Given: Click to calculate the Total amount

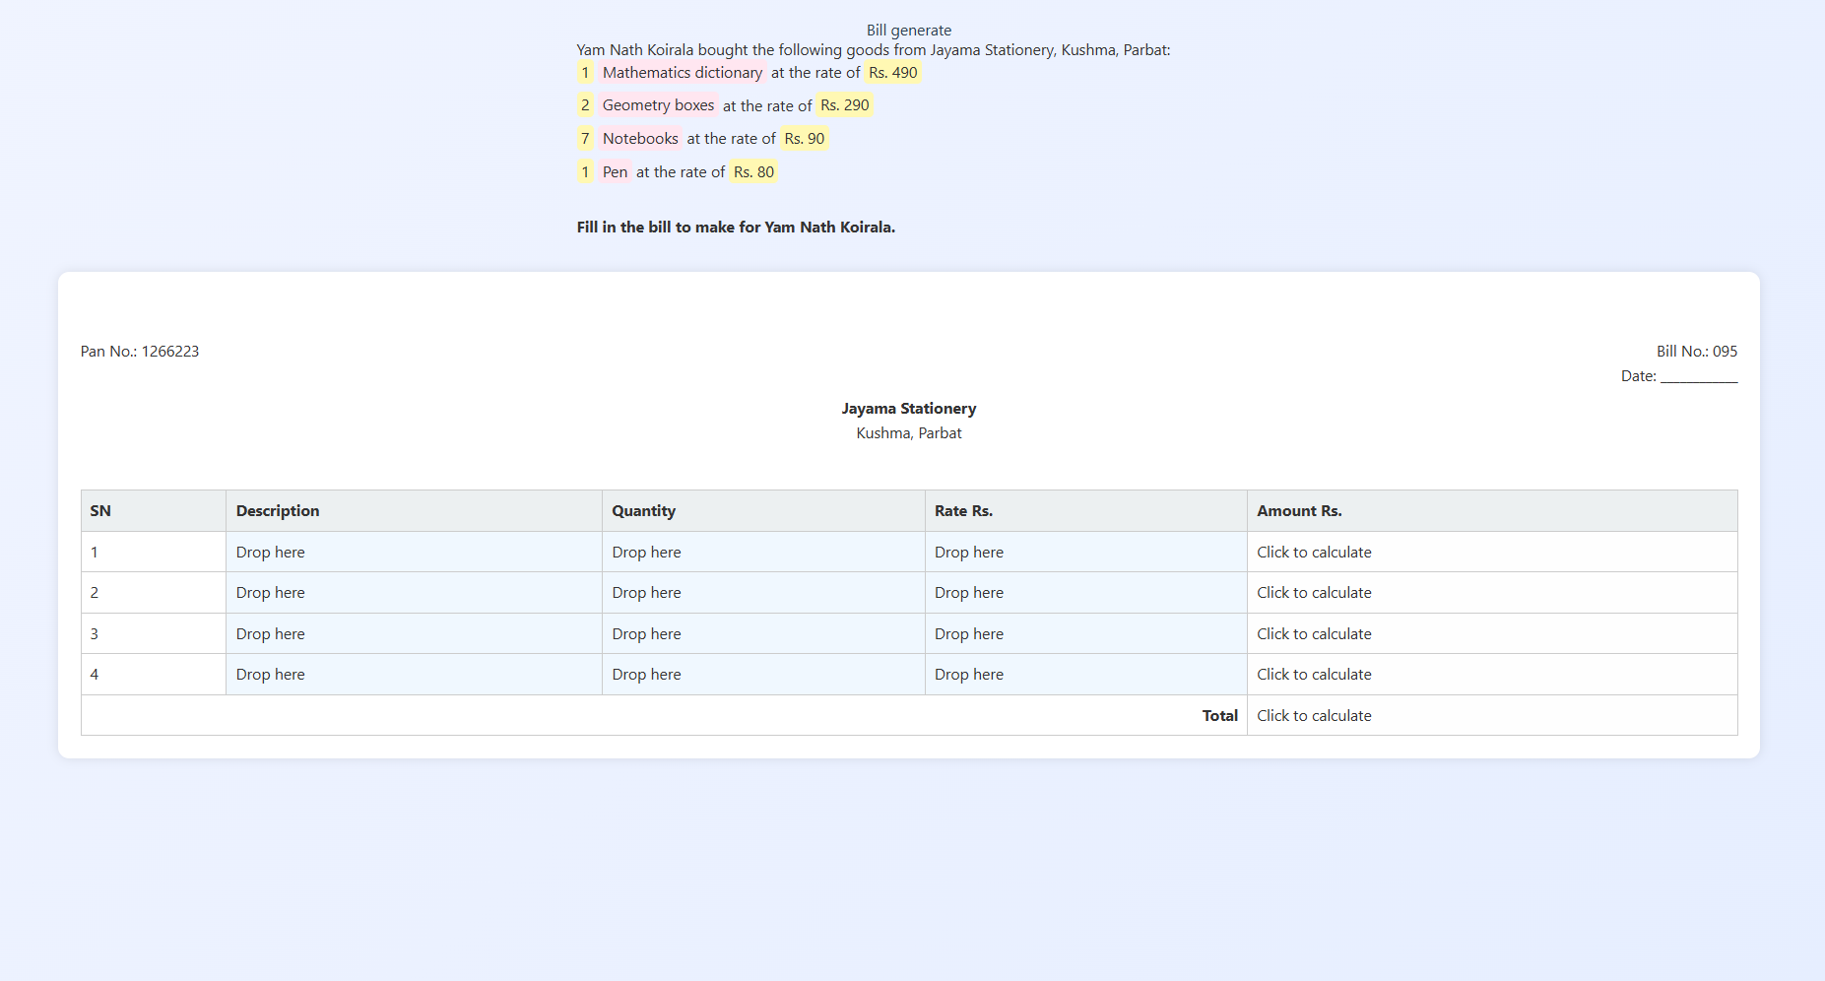Looking at the screenshot, I should click(1314, 716).
